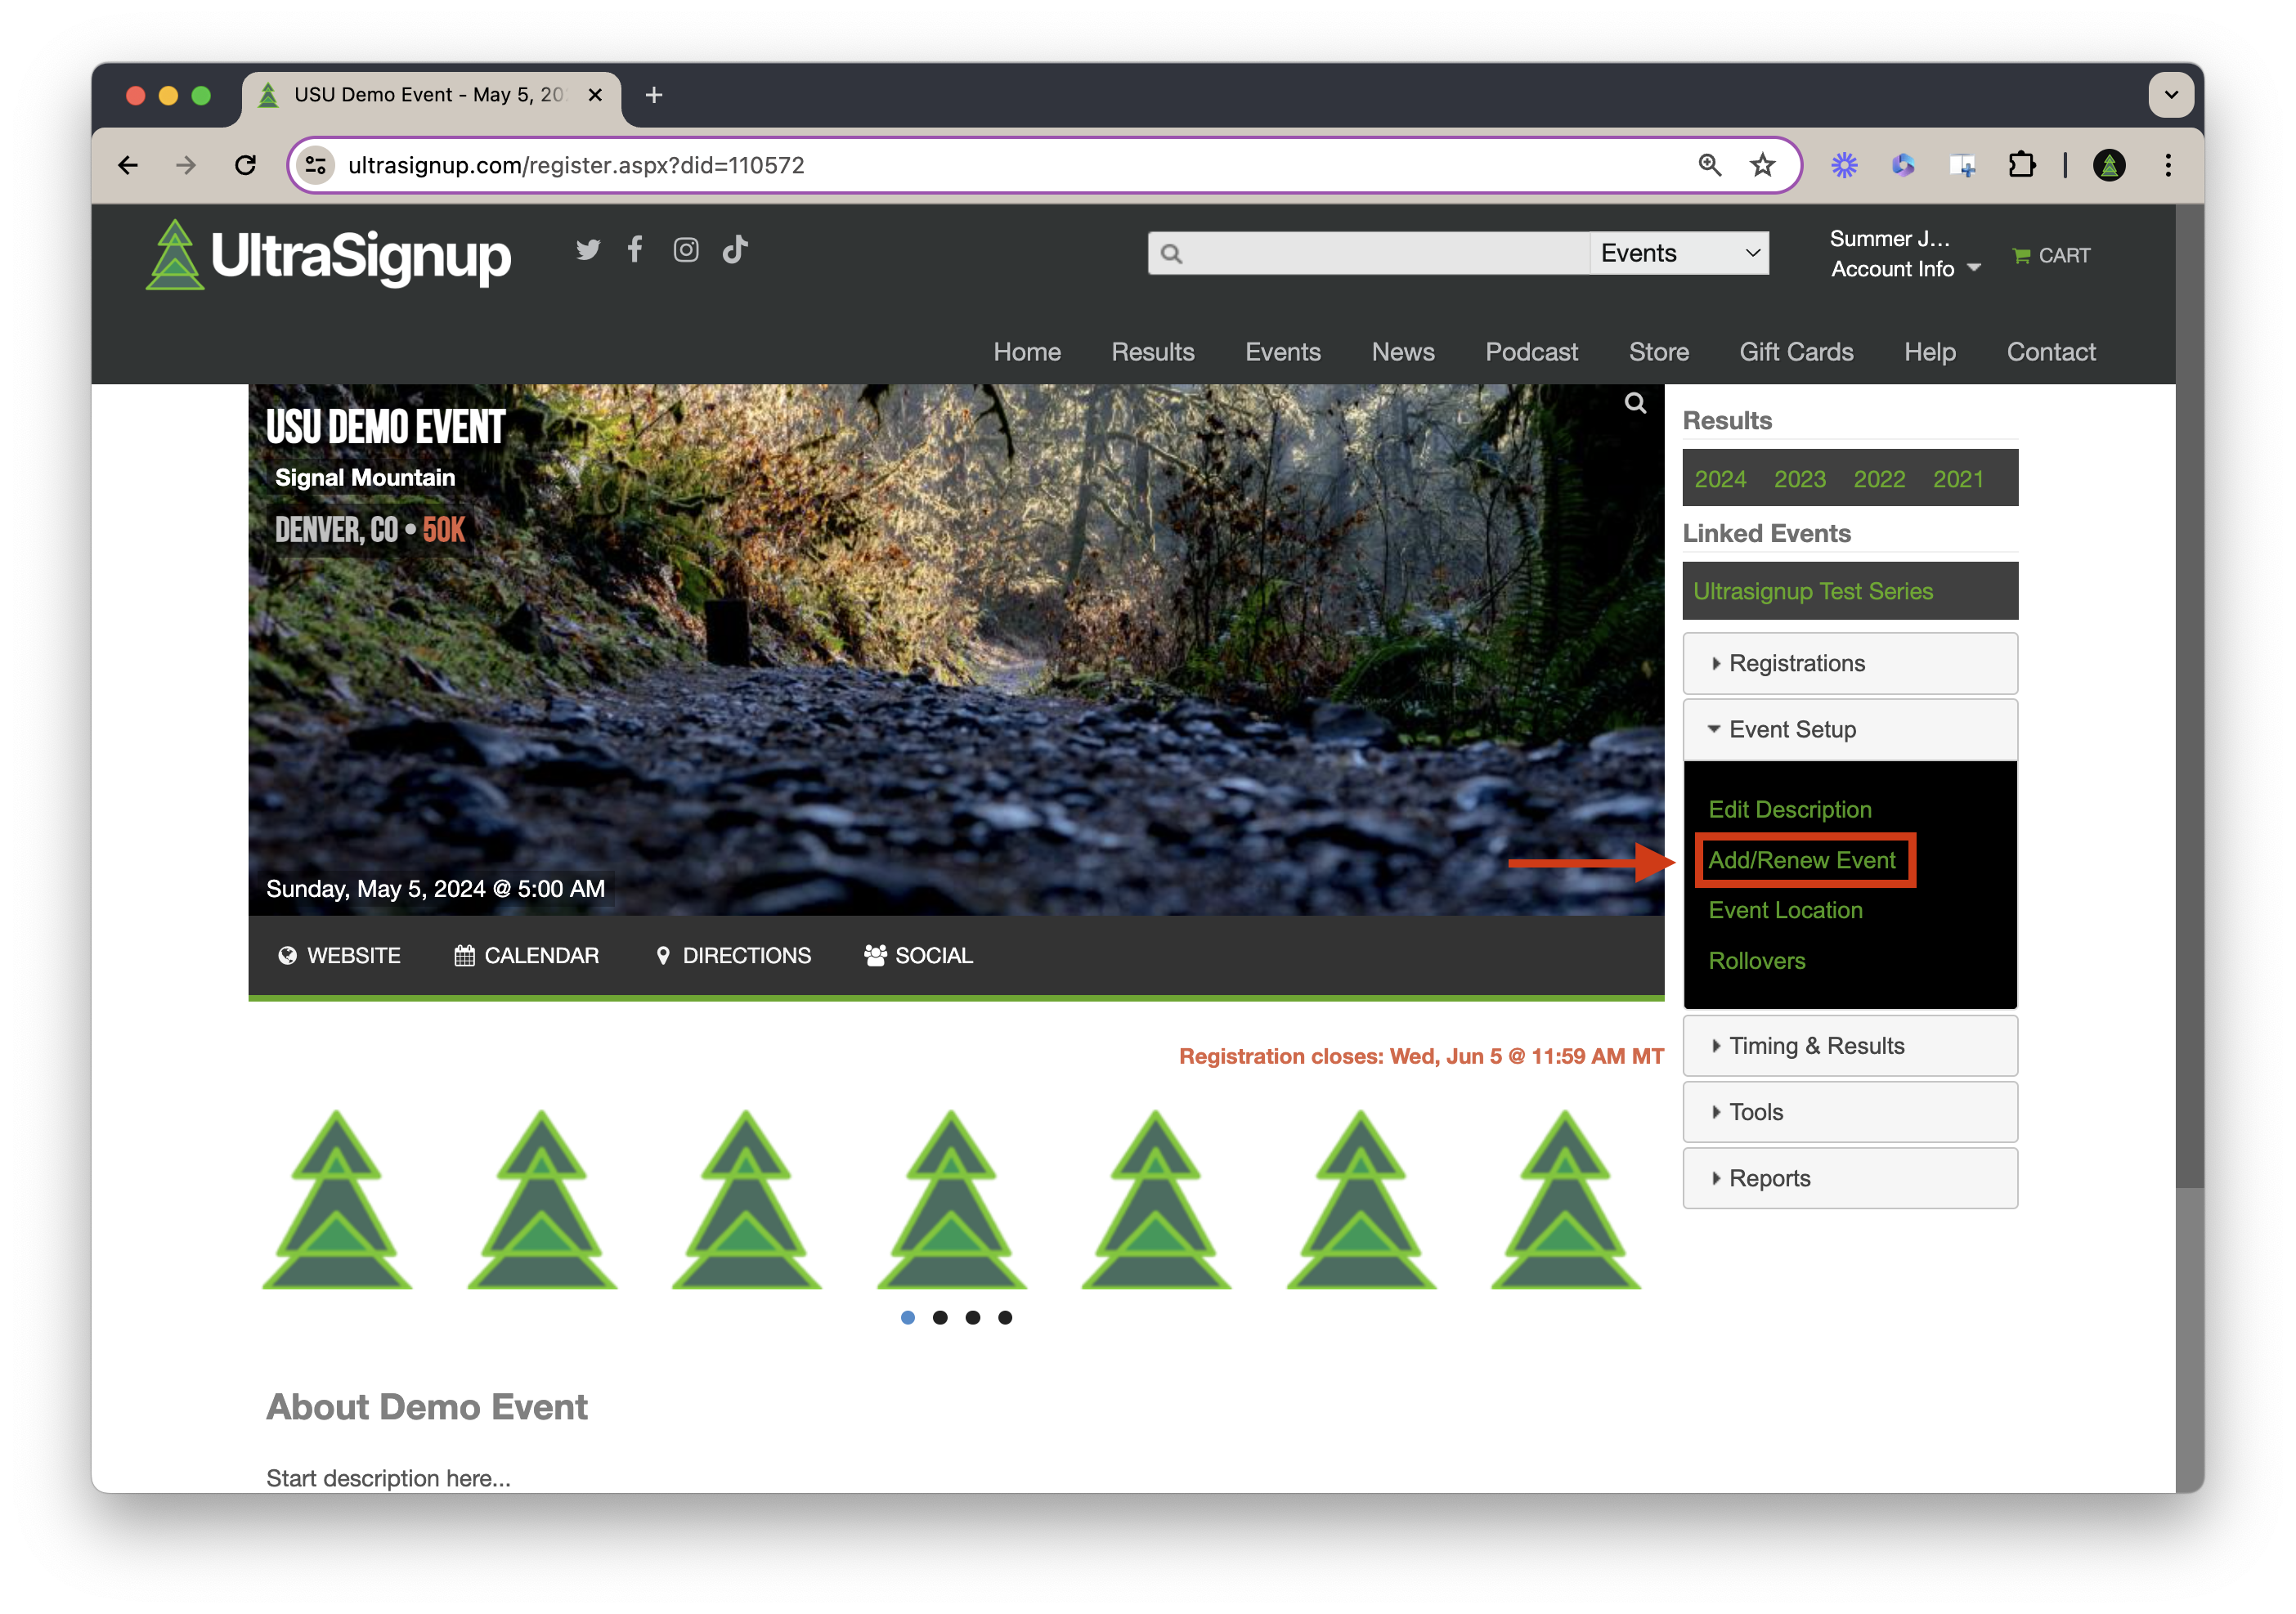Image resolution: width=2296 pixels, height=1614 pixels.
Task: Open Ultrasignup Test Series linked event
Action: (1813, 591)
